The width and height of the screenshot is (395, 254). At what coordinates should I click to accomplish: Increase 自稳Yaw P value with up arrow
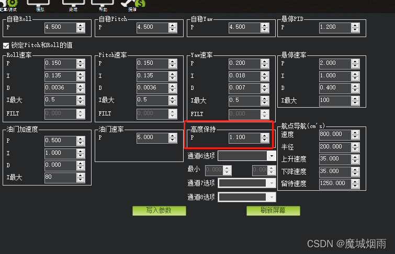coord(265,26)
